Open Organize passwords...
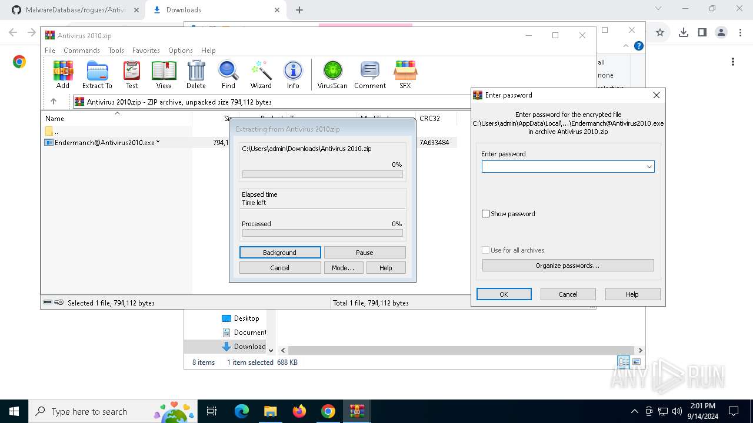 (x=568, y=266)
